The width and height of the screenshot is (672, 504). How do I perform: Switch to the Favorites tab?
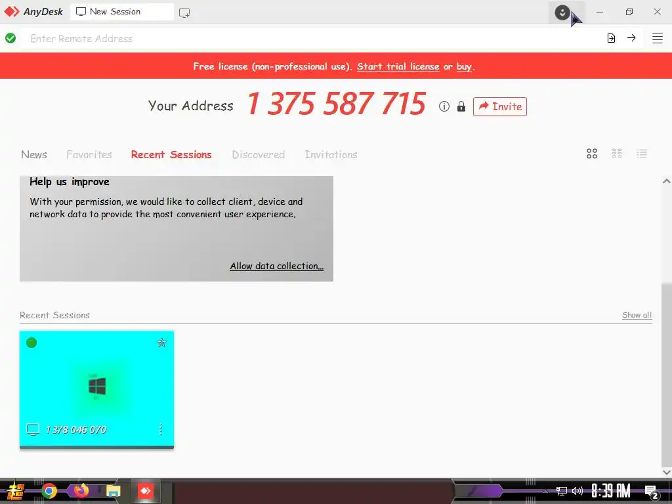pyautogui.click(x=89, y=154)
